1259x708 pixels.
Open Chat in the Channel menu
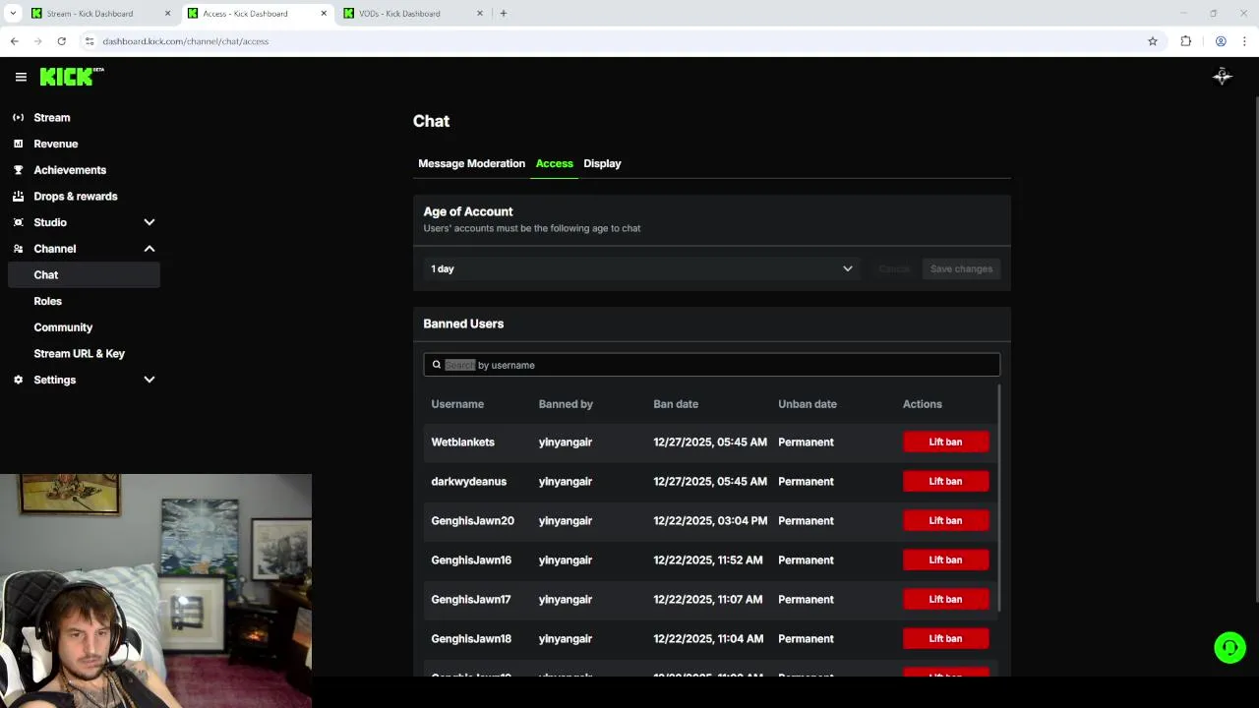click(x=83, y=275)
